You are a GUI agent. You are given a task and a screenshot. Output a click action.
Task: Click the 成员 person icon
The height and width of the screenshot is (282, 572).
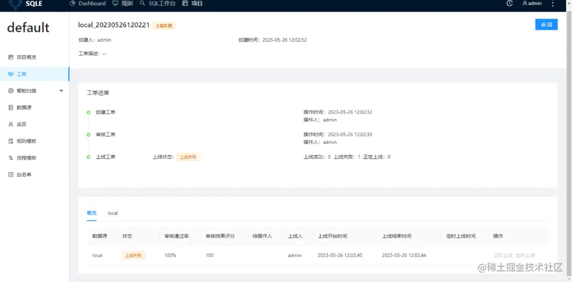[11, 124]
